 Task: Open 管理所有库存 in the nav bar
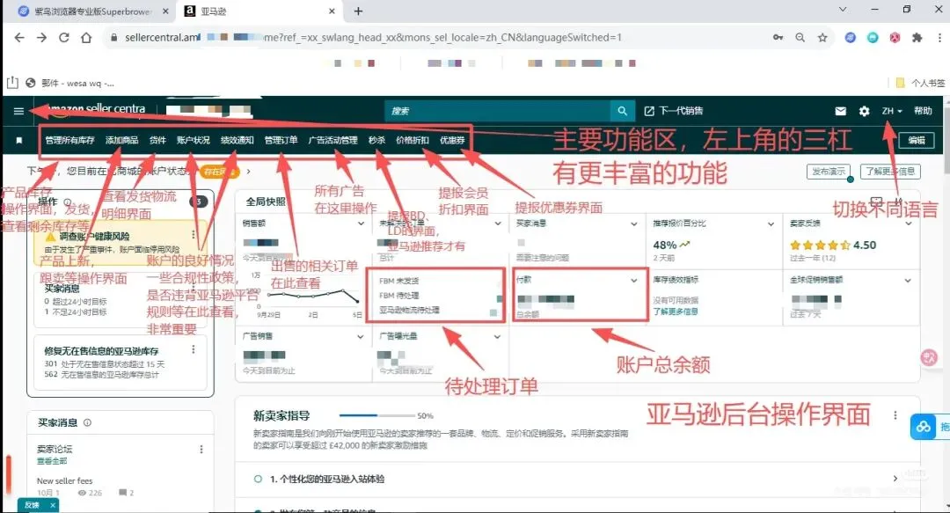69,140
